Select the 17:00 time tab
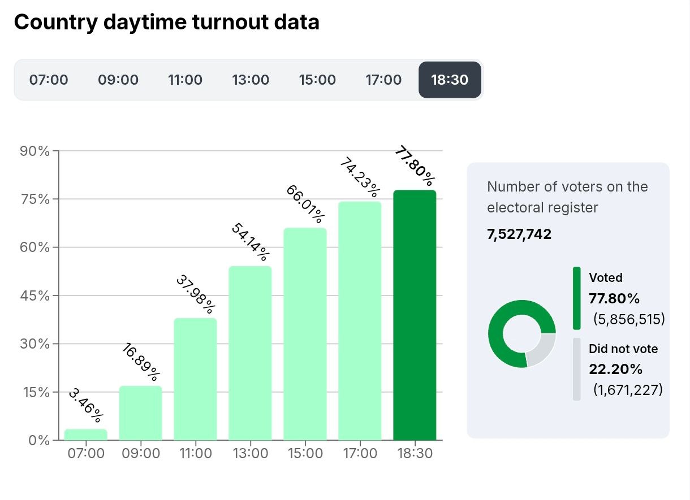This screenshot has height=500, width=690. 383,80
